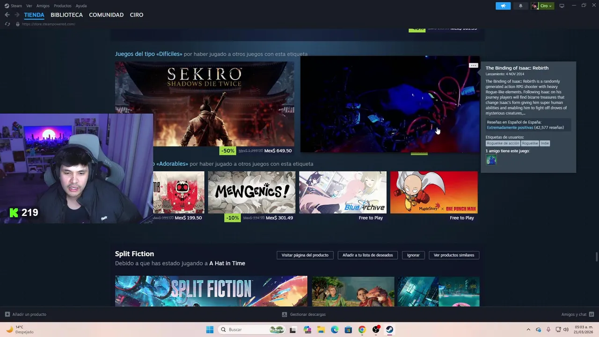
Task: Select the Indie user tag
Action: pyautogui.click(x=545, y=143)
